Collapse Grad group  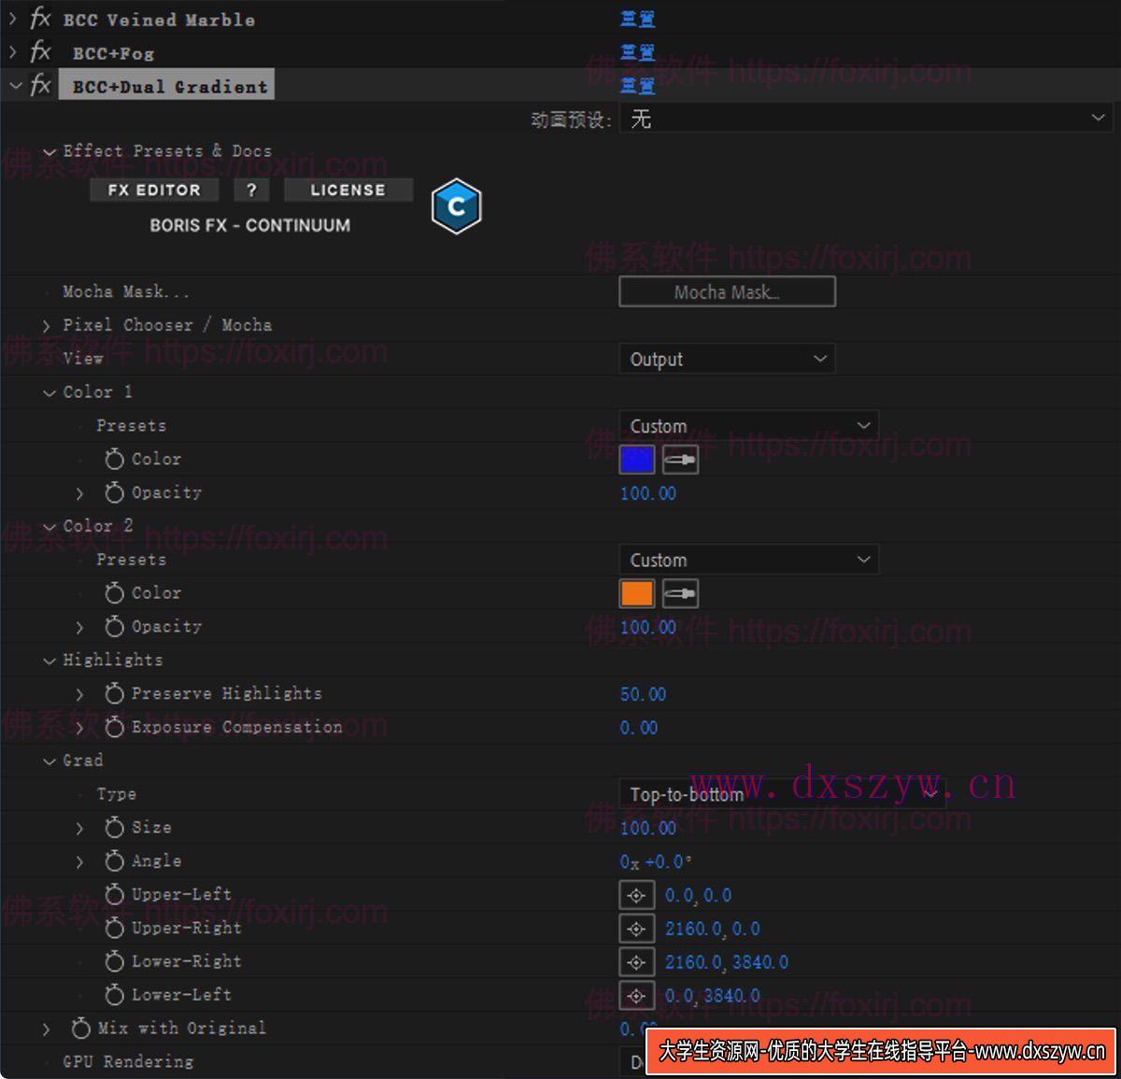click(50, 761)
